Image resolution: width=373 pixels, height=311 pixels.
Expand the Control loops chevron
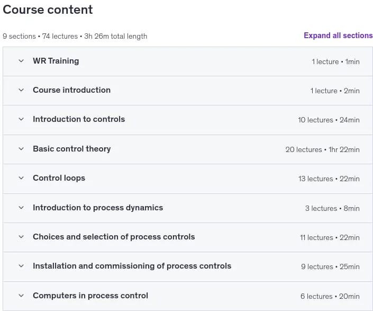tap(21, 178)
